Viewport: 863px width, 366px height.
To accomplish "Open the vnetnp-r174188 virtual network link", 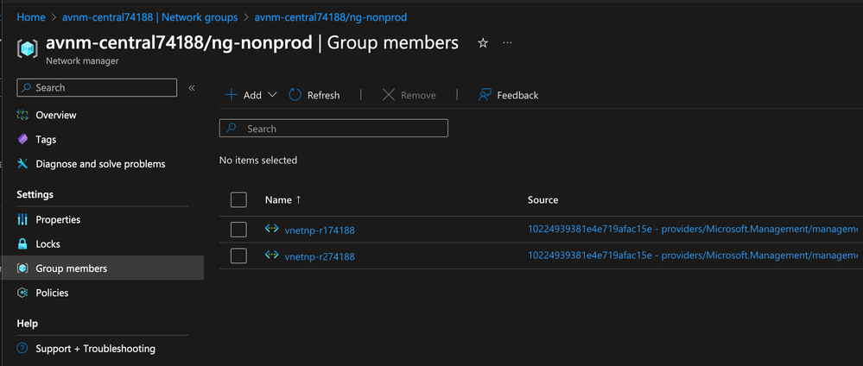I will tap(320, 230).
